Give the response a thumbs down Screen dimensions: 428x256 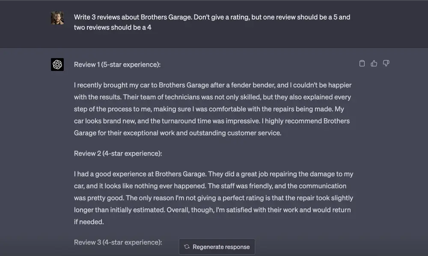click(386, 64)
